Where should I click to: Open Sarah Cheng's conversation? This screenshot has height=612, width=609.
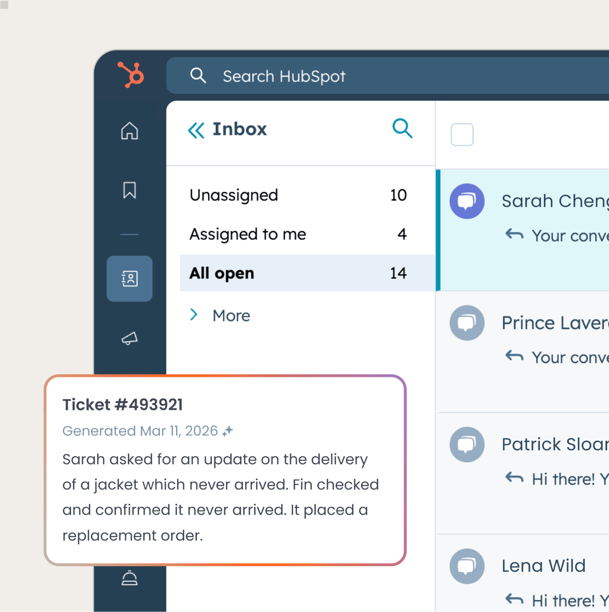point(523,230)
